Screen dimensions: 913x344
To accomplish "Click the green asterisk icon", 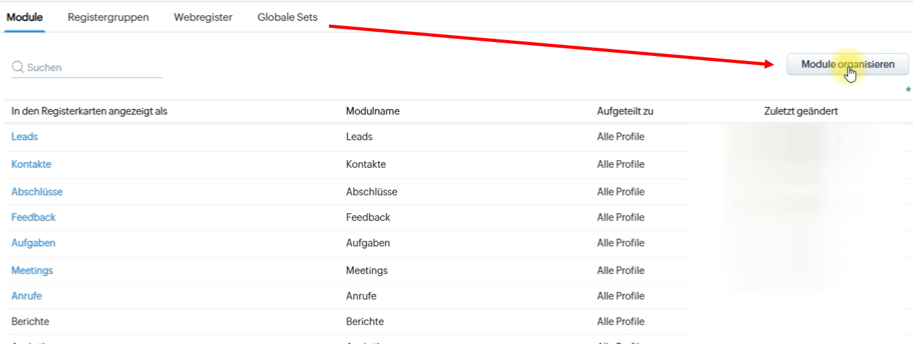I will [x=908, y=90].
